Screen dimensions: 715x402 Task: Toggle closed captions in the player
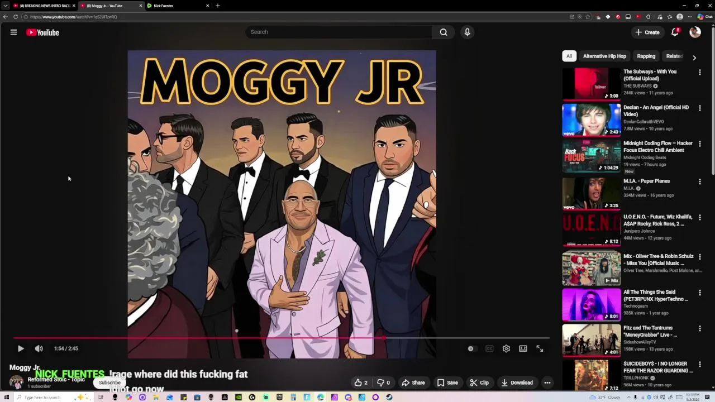pyautogui.click(x=489, y=348)
